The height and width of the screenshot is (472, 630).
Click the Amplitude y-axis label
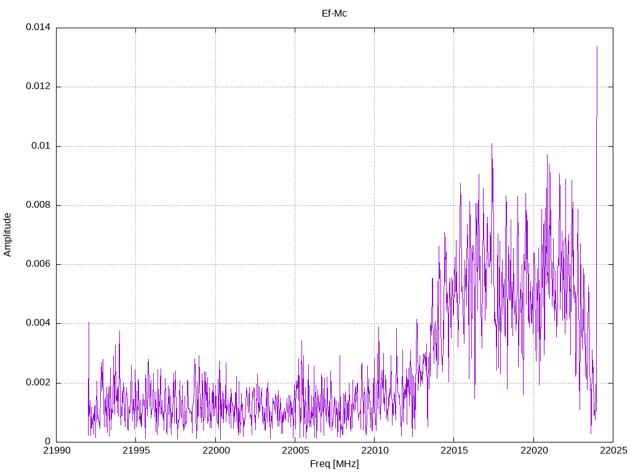(8, 235)
